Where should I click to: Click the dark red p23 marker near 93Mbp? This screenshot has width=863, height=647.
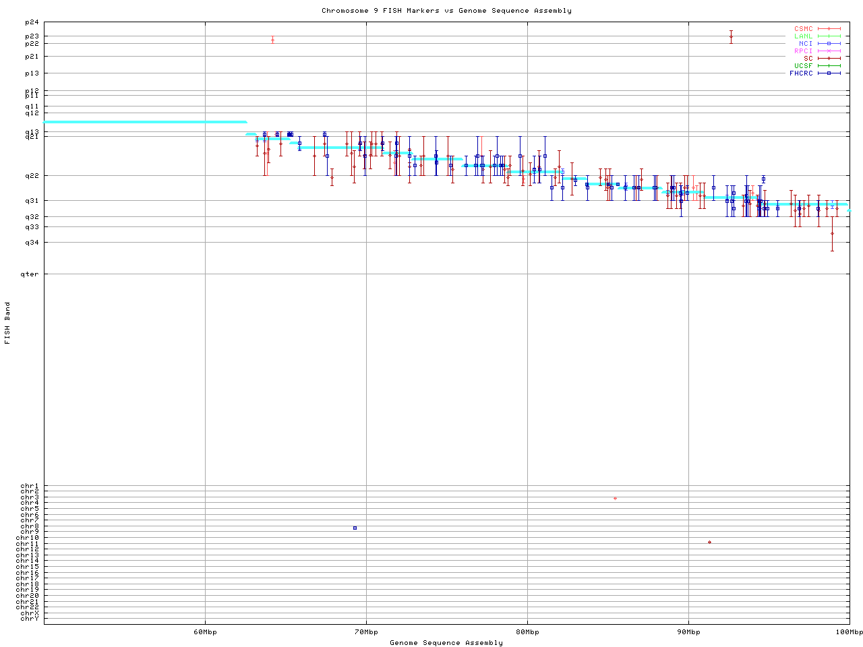pyautogui.click(x=731, y=36)
